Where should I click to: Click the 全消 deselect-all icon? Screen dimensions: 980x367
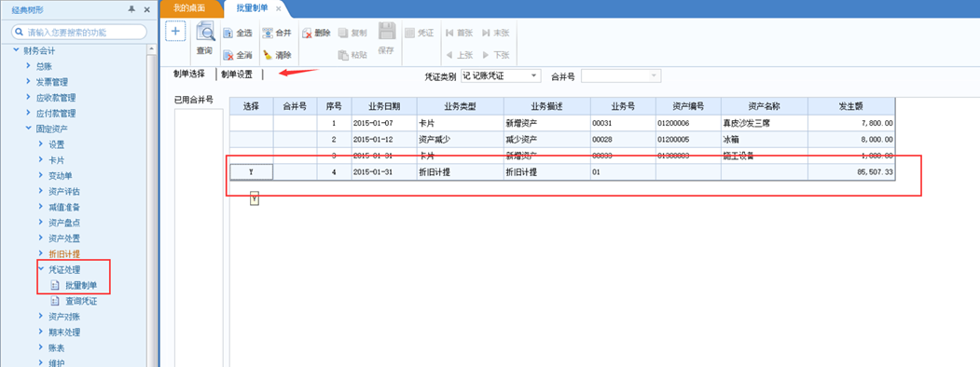pos(228,55)
